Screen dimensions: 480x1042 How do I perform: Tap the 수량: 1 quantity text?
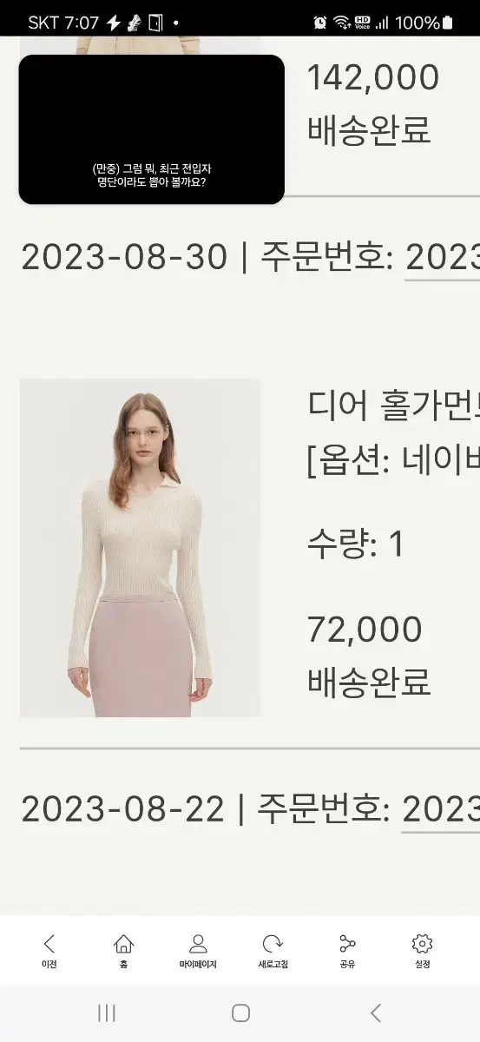[x=356, y=544]
